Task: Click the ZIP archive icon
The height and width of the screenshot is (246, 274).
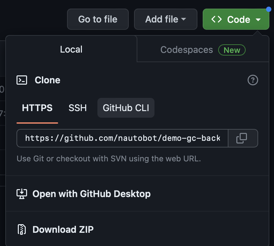Action: [x=22, y=229]
